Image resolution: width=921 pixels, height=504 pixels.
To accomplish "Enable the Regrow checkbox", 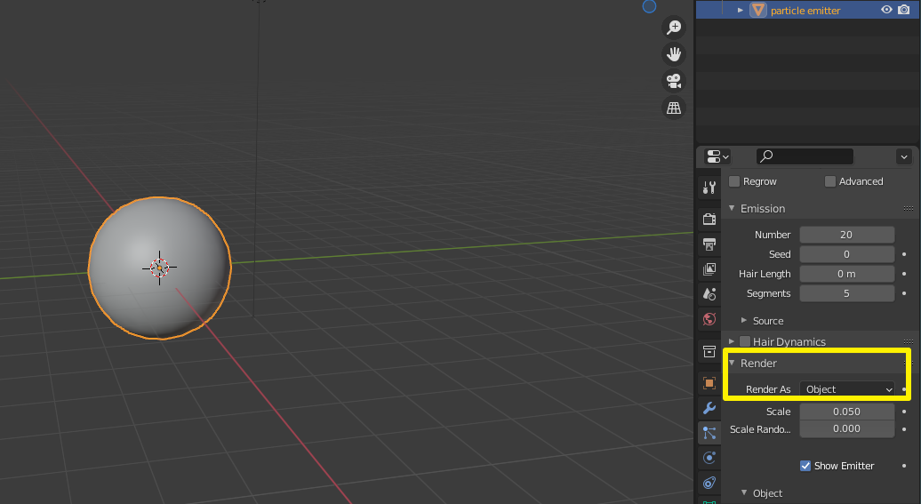I will coord(734,181).
